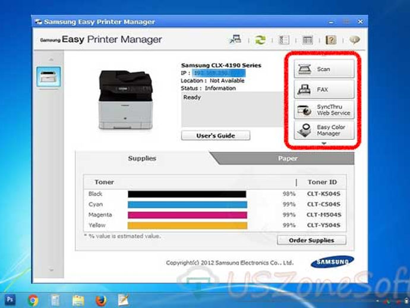Click the Order Supplies button
The height and width of the screenshot is (308, 410).
[312, 240]
